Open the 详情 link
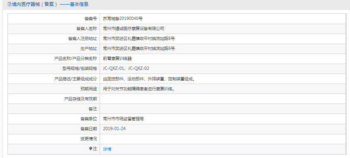 [x=107, y=149]
